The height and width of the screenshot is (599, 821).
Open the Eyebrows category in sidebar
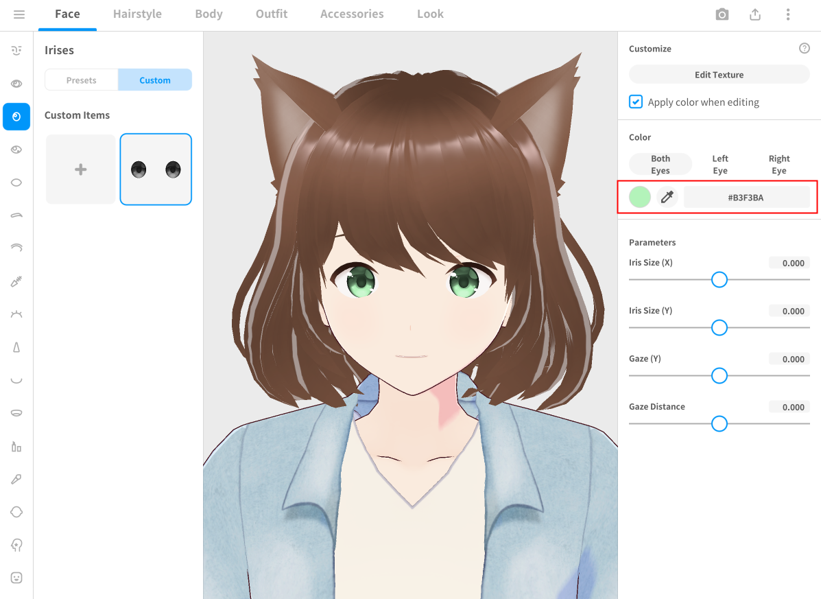click(16, 215)
